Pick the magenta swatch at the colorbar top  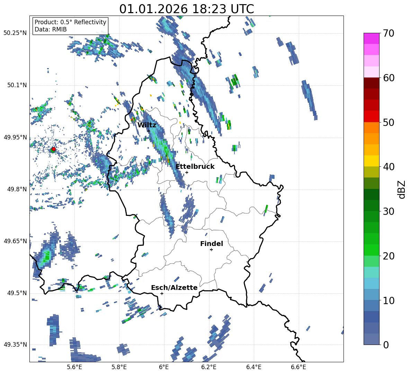[x=372, y=38]
